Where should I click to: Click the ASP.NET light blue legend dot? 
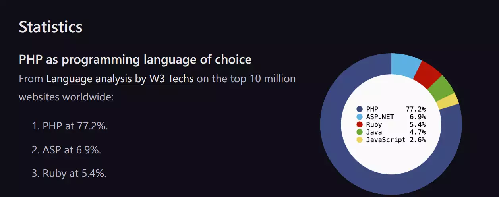pyautogui.click(x=360, y=117)
